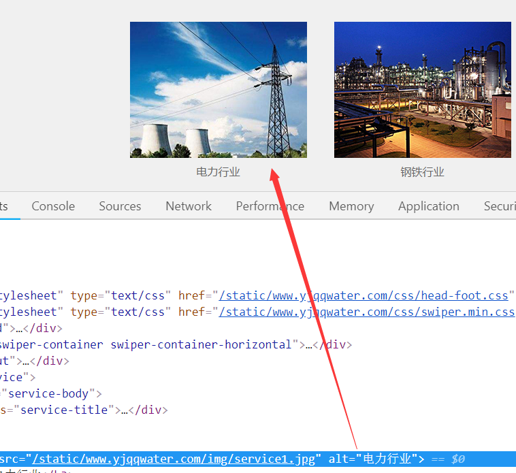516x473 pixels.
Task: Switch to the Memory tab
Action: pyautogui.click(x=351, y=206)
